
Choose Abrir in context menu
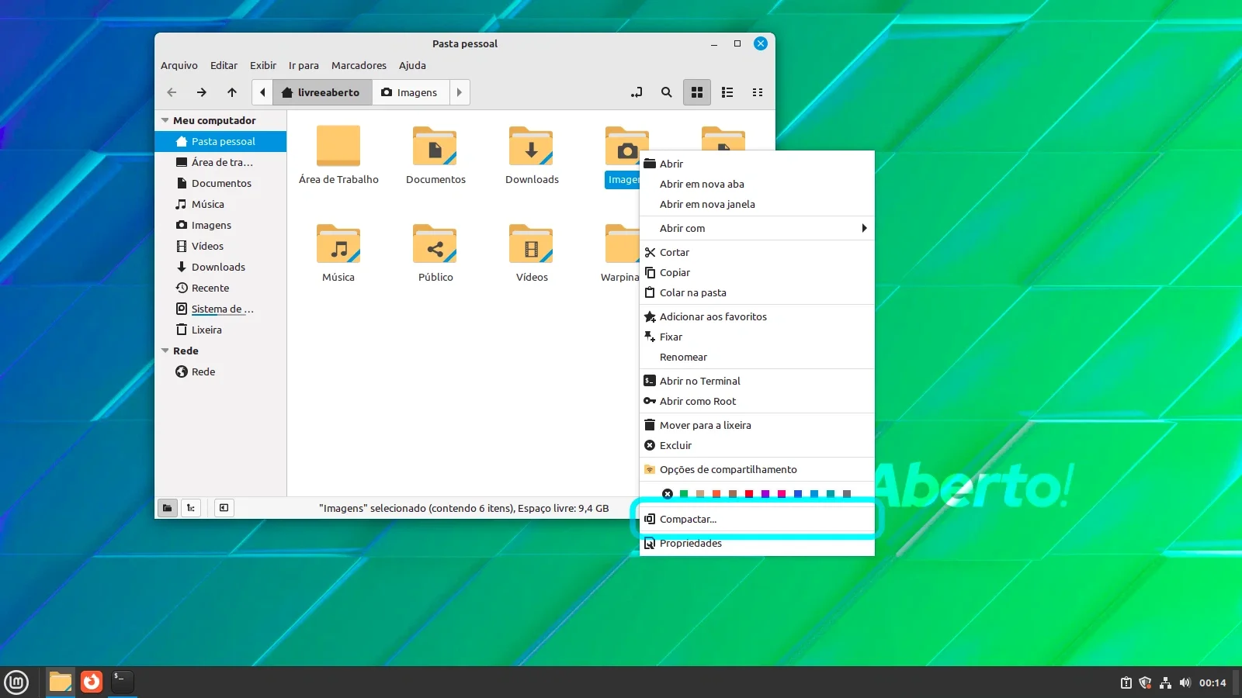tap(757, 164)
